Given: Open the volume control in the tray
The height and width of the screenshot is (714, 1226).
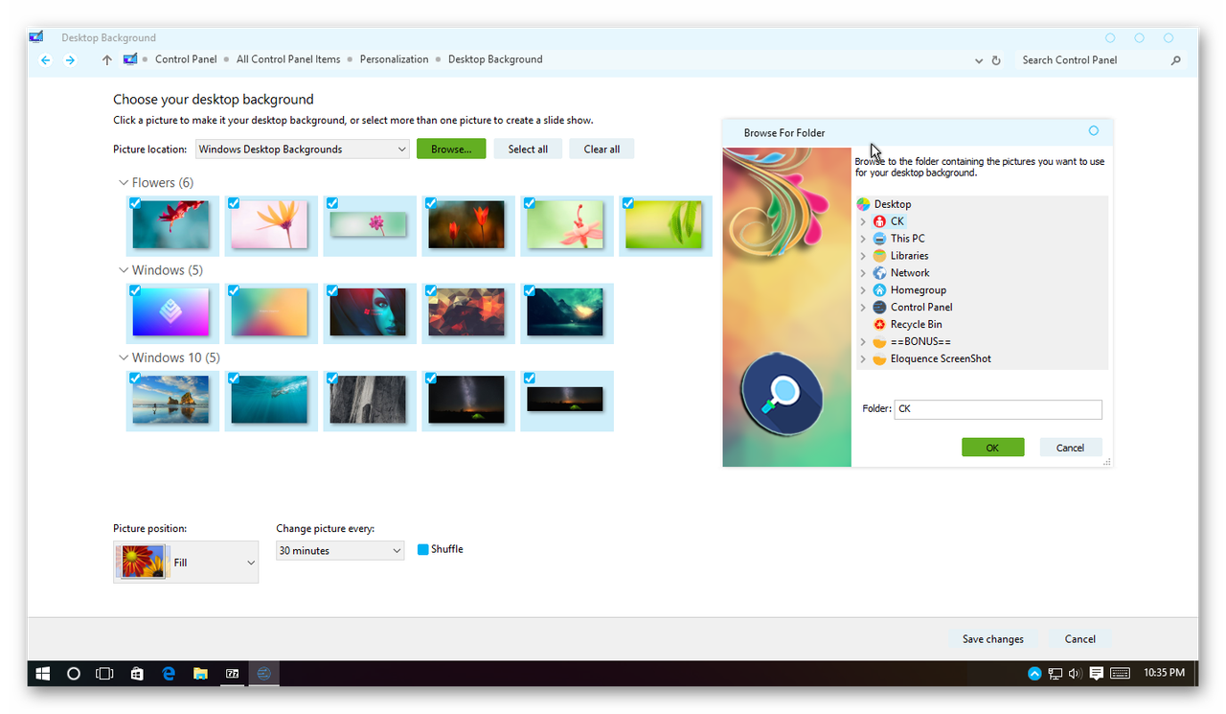Looking at the screenshot, I should (1075, 674).
